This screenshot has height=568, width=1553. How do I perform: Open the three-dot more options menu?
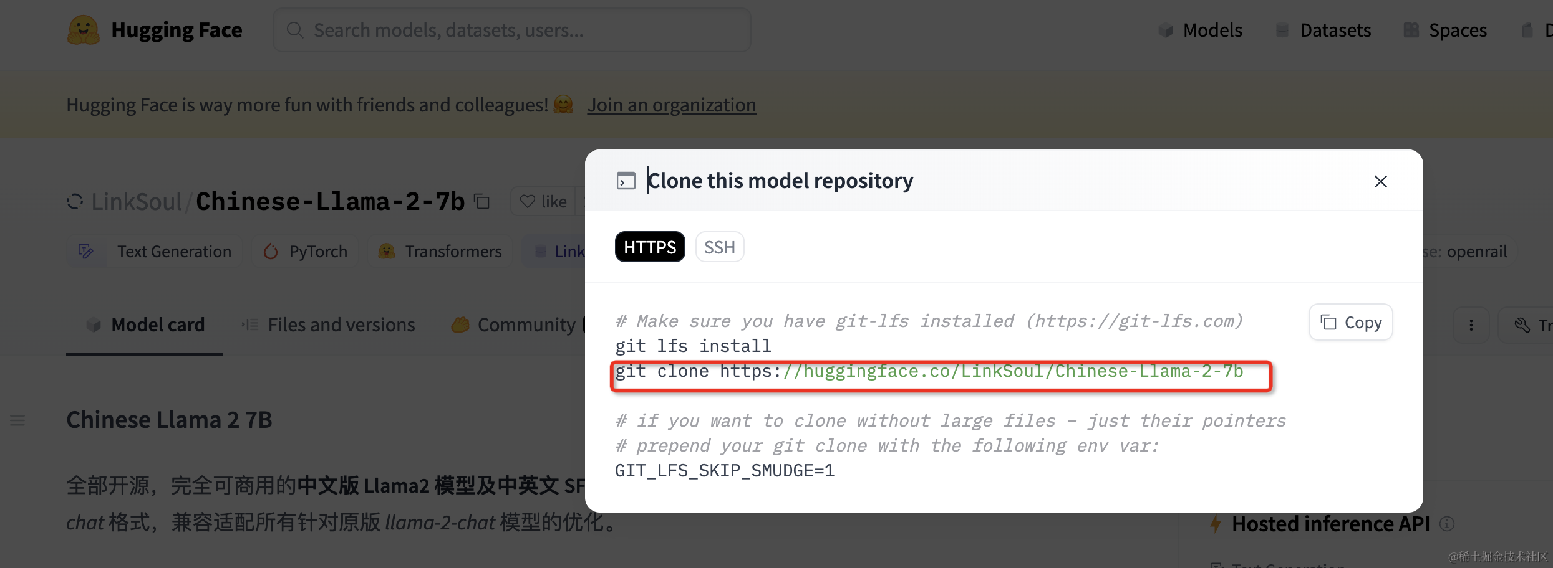point(1471,324)
